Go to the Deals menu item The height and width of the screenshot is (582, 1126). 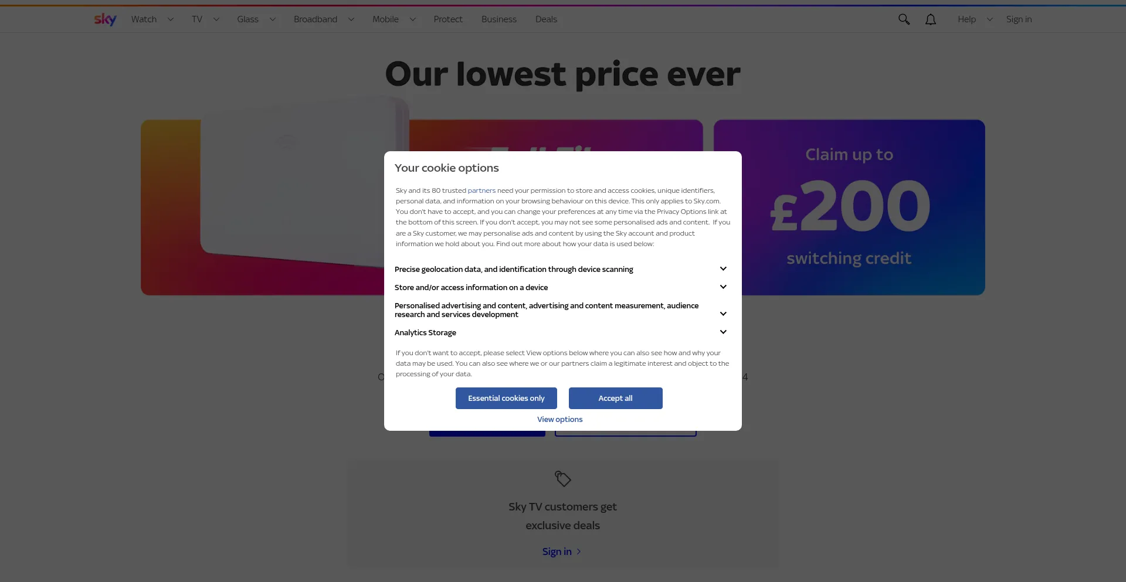pyautogui.click(x=546, y=19)
